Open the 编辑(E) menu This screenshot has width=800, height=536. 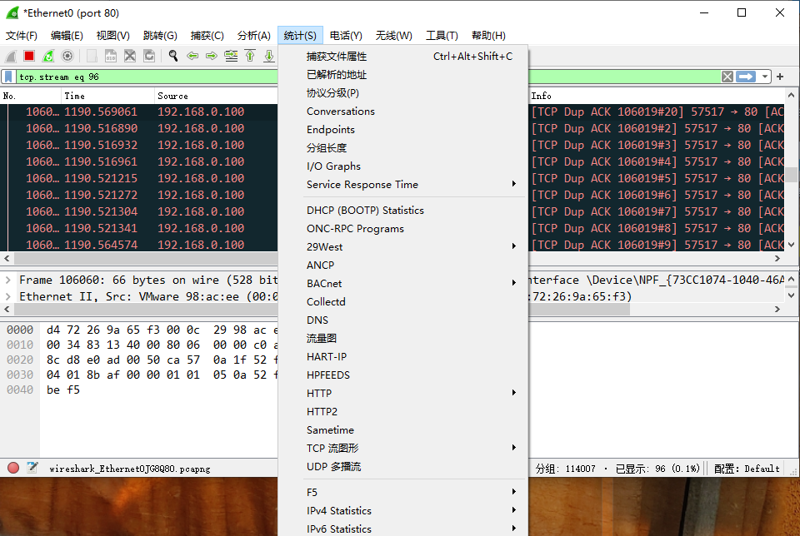[67, 36]
